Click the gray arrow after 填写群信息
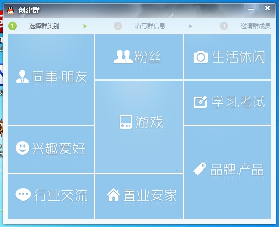Image resolution: width=279 pixels, height=227 pixels. click(x=190, y=26)
